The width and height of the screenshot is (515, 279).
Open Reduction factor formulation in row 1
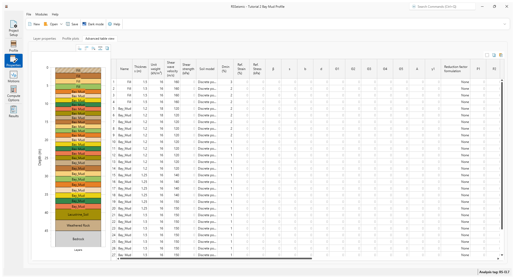click(456, 82)
